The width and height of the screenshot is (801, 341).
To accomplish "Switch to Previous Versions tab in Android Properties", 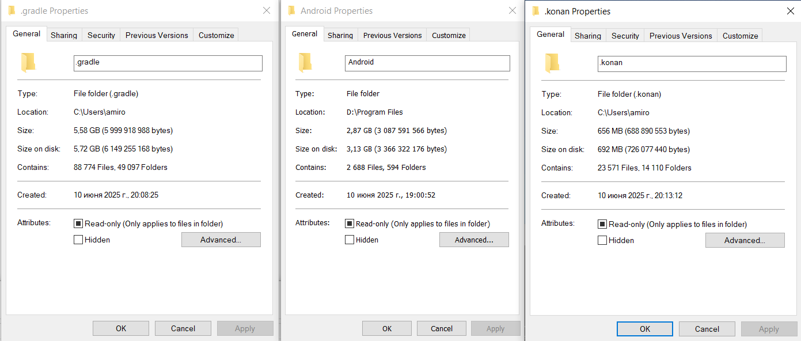I will pos(392,35).
